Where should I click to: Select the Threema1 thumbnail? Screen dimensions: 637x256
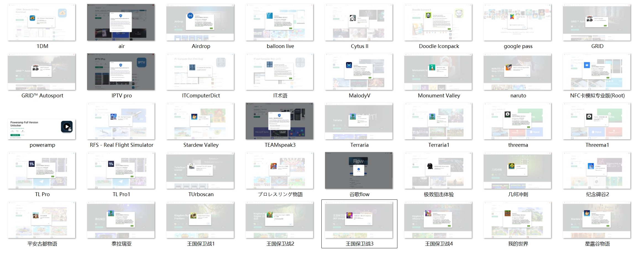[597, 121]
